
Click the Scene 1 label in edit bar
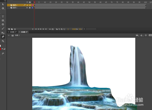pos(17,35)
